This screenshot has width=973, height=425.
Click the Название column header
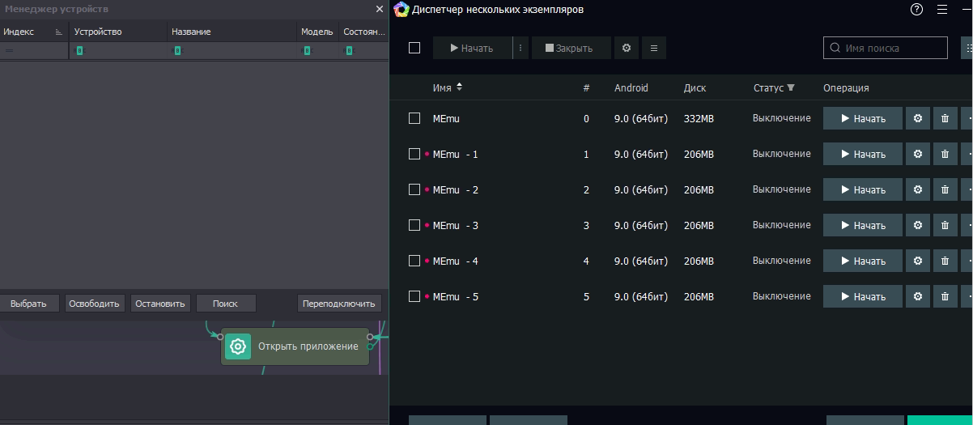click(x=191, y=32)
